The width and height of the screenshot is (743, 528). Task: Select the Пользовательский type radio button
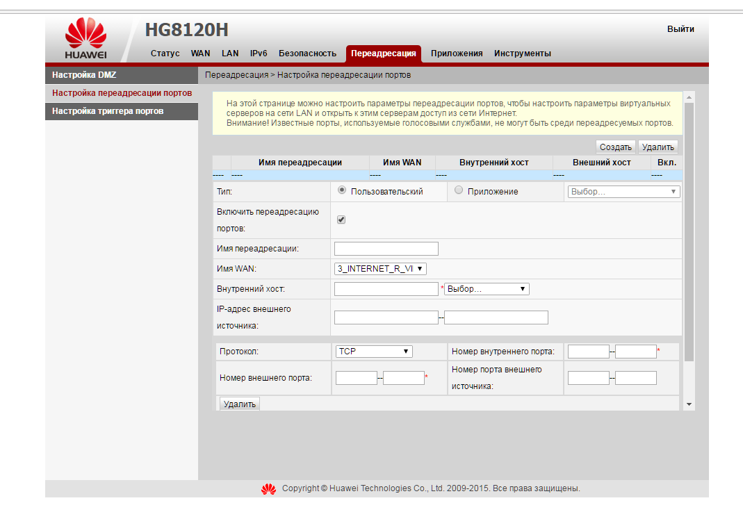(342, 190)
